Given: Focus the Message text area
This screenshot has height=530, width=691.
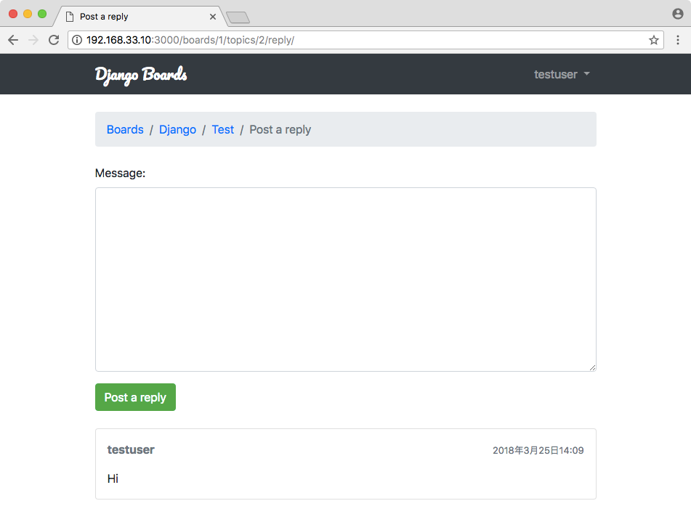Looking at the screenshot, I should tap(346, 280).
